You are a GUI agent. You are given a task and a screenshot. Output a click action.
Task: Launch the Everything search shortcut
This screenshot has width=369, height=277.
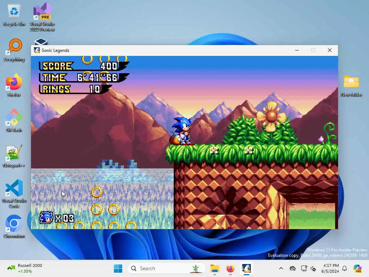(x=14, y=50)
